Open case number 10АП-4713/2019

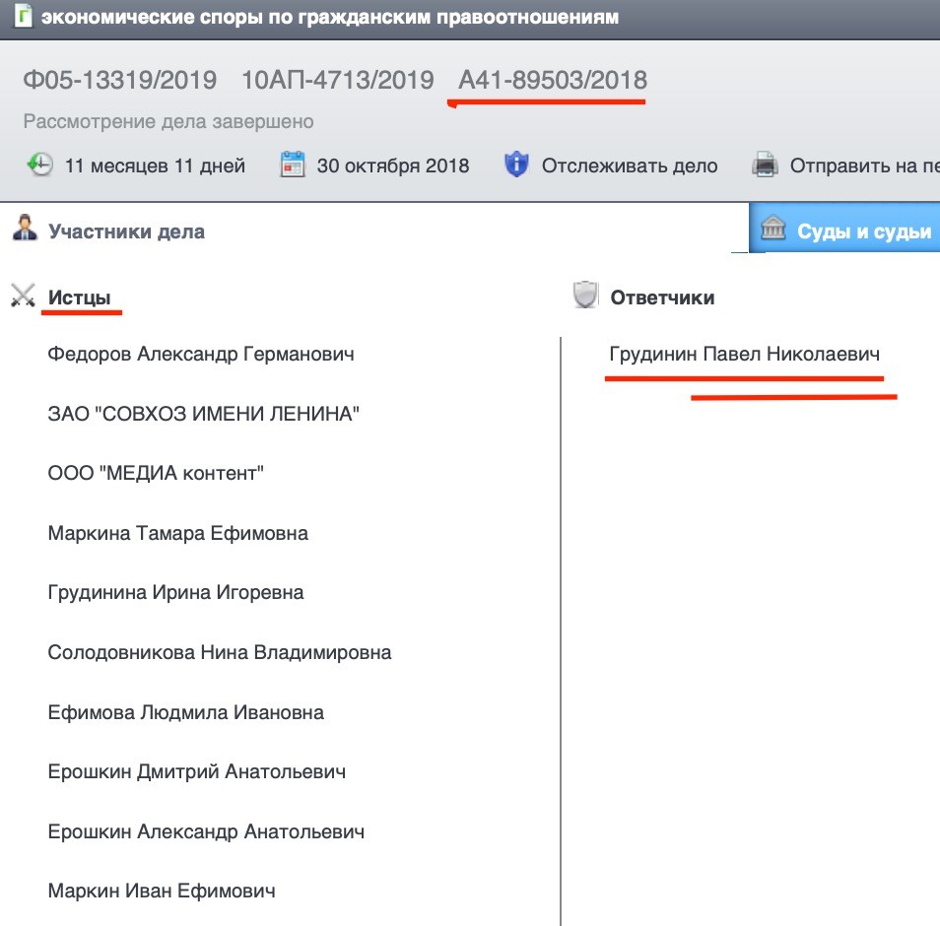[337, 80]
